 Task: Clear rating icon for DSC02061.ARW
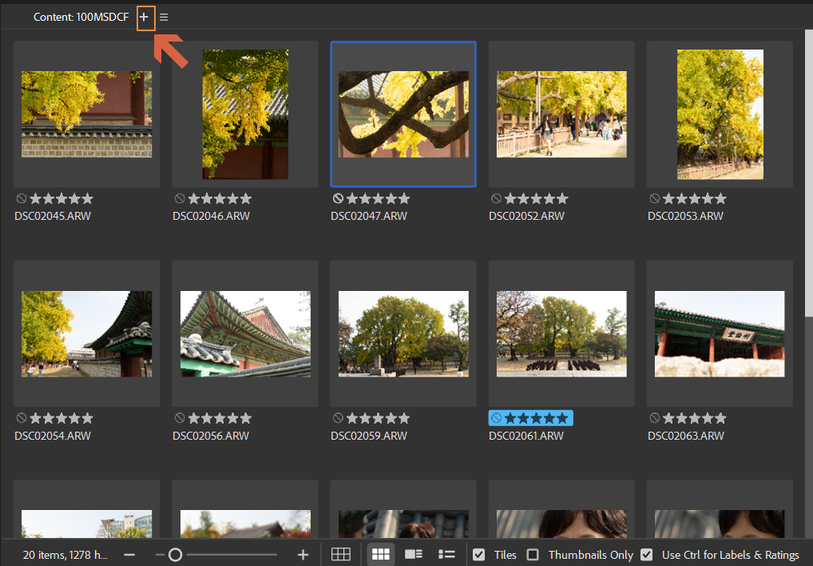pos(496,417)
